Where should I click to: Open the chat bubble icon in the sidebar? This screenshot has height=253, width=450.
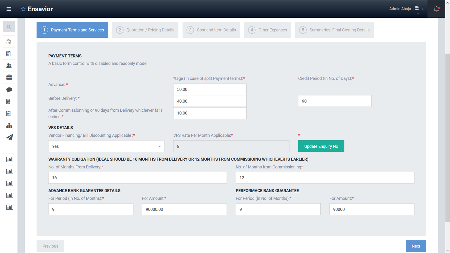tap(9, 90)
